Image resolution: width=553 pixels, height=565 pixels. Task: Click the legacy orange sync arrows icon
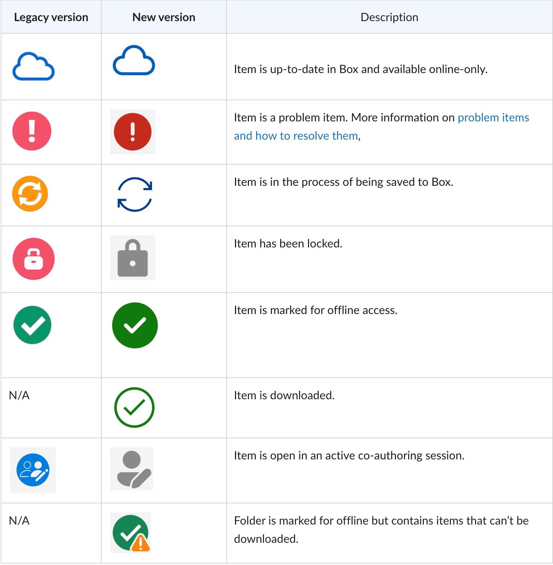pyautogui.click(x=30, y=194)
